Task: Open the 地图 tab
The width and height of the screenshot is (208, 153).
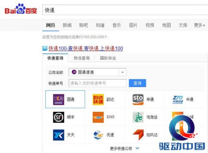Action: pos(166,25)
